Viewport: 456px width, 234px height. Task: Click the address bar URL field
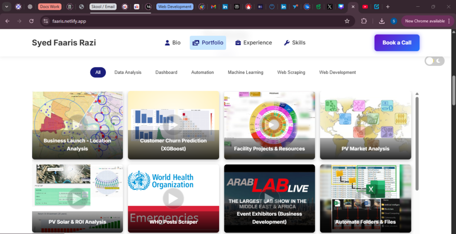coord(198,21)
